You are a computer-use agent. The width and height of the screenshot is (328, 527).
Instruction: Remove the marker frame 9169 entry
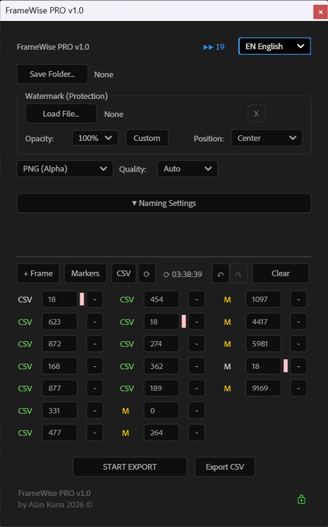(x=299, y=388)
